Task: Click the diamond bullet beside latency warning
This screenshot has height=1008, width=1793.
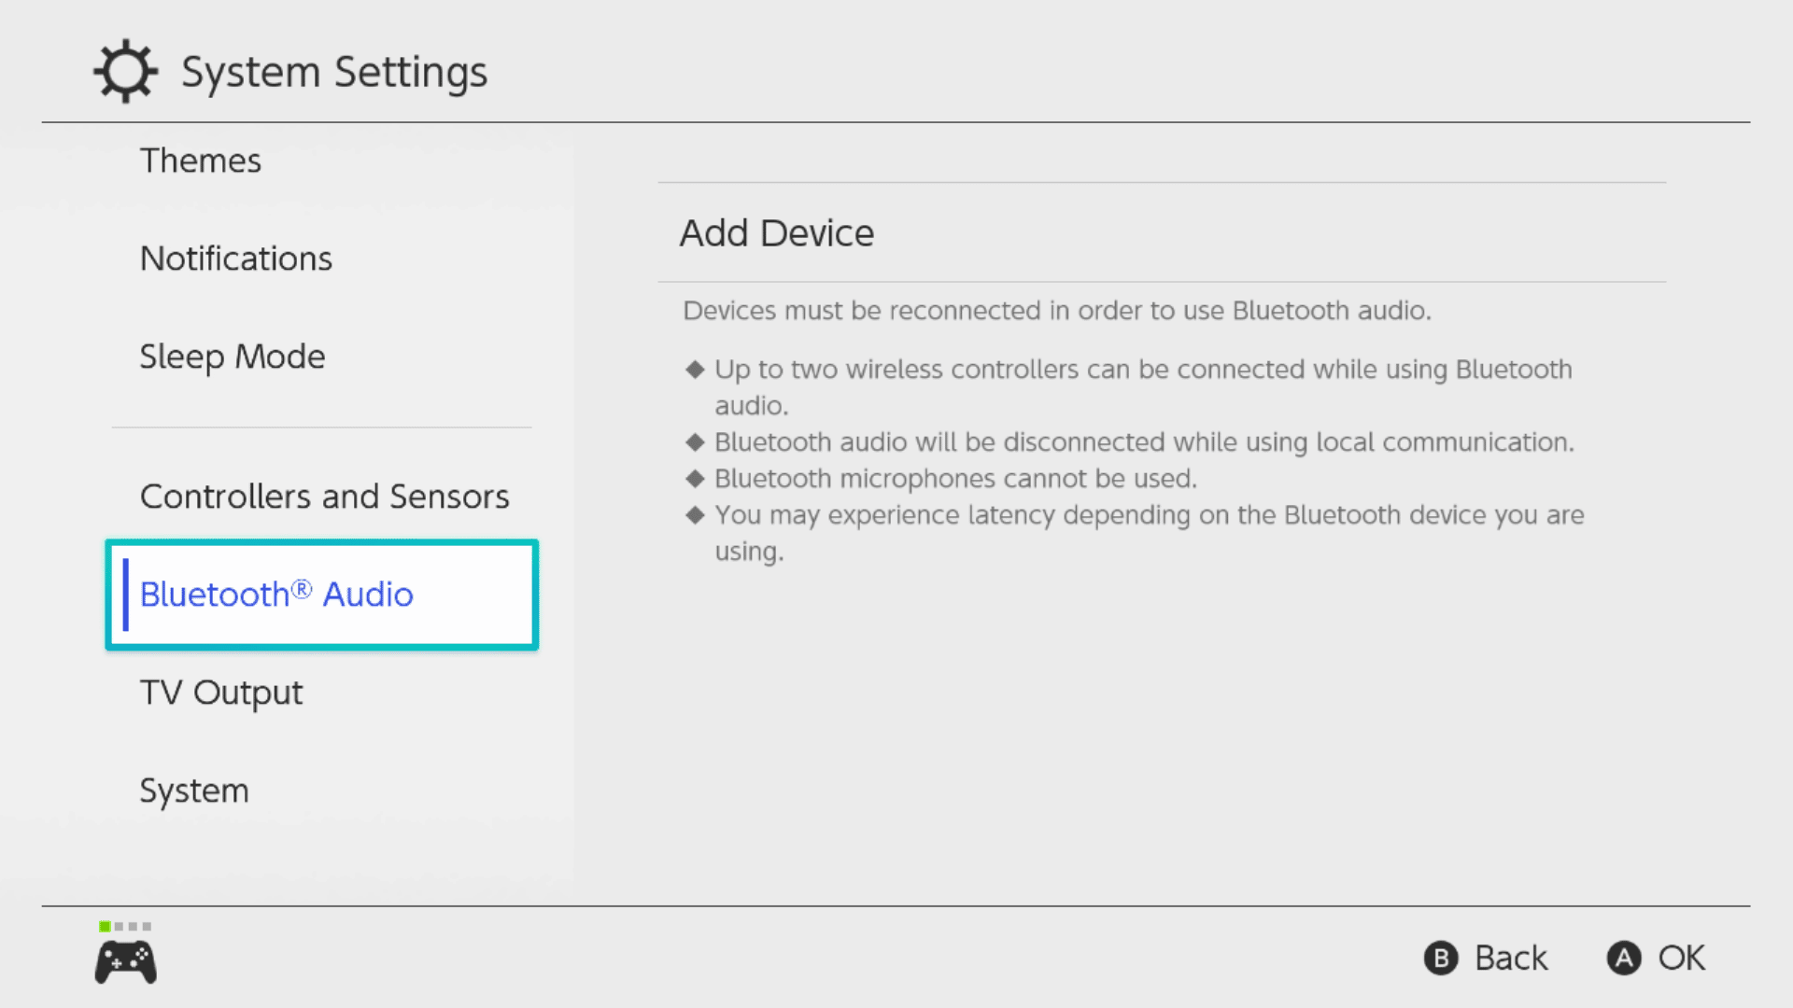Action: pos(694,515)
